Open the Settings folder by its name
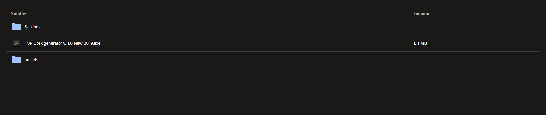This screenshot has width=546, height=115. 32,27
